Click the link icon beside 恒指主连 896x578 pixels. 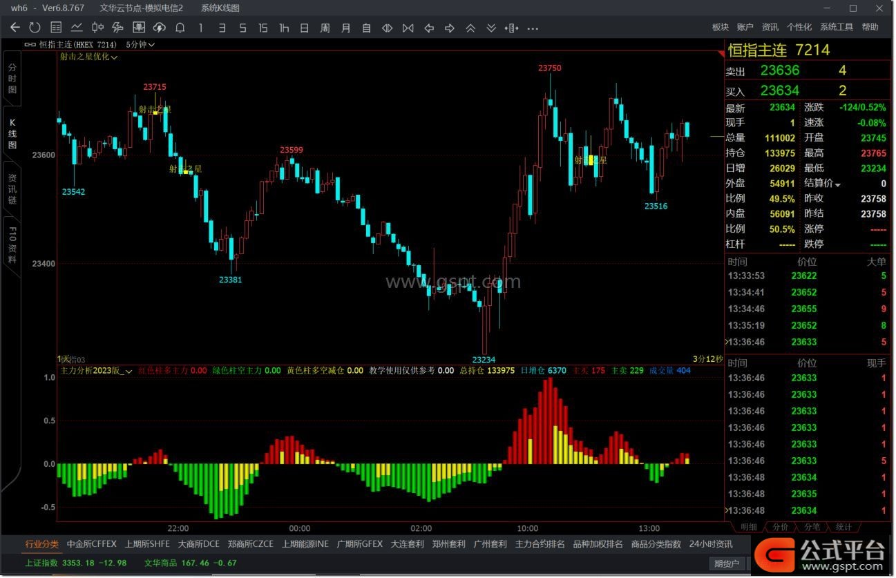30,44
